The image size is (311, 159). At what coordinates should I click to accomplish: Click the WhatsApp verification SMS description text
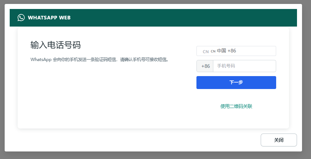point(99,60)
